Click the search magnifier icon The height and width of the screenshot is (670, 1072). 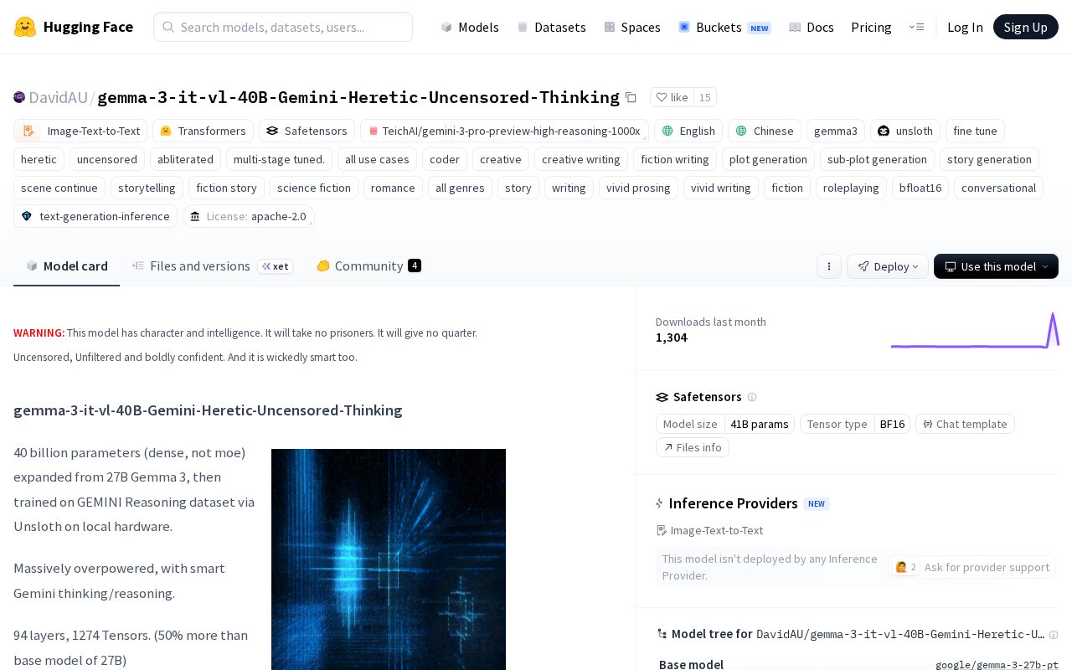coord(168,27)
